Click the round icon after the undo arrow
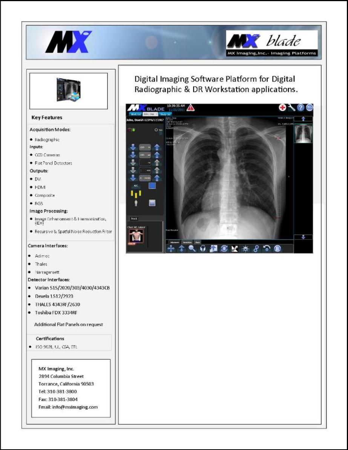The width and height of the screenshot is (348, 450). pos(277,249)
